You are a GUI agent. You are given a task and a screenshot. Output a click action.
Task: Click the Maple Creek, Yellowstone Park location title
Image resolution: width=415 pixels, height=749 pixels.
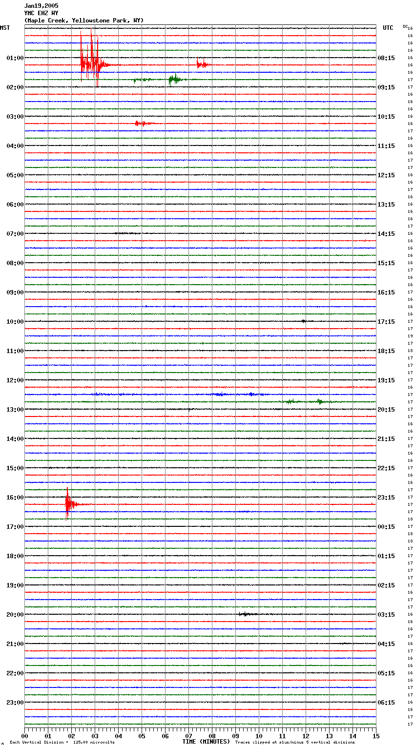tap(84, 21)
